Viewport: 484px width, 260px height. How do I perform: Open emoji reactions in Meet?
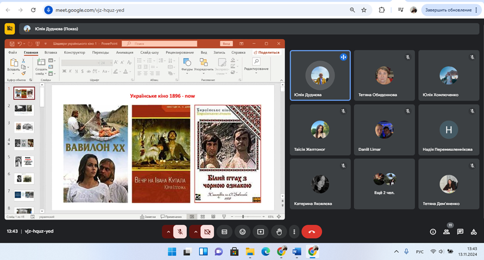[x=243, y=232]
